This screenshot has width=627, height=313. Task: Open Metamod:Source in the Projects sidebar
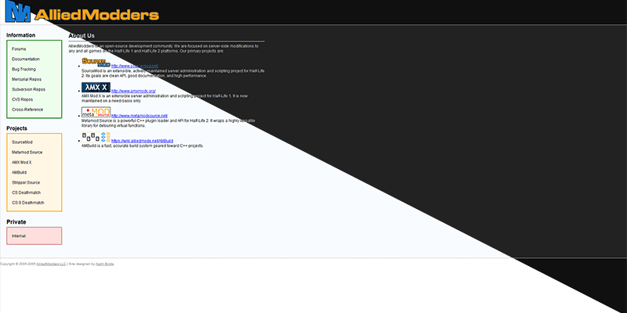[x=27, y=152]
